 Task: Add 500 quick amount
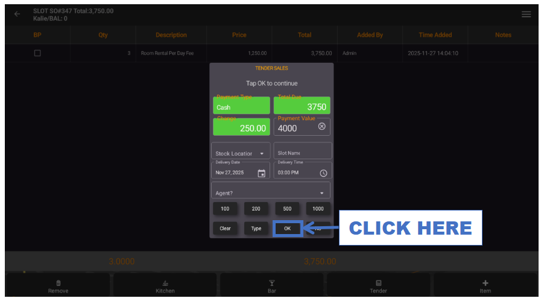287,209
